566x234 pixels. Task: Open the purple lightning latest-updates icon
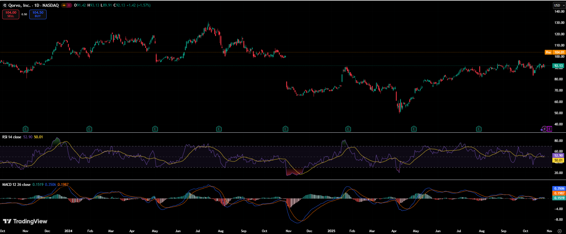point(544,129)
